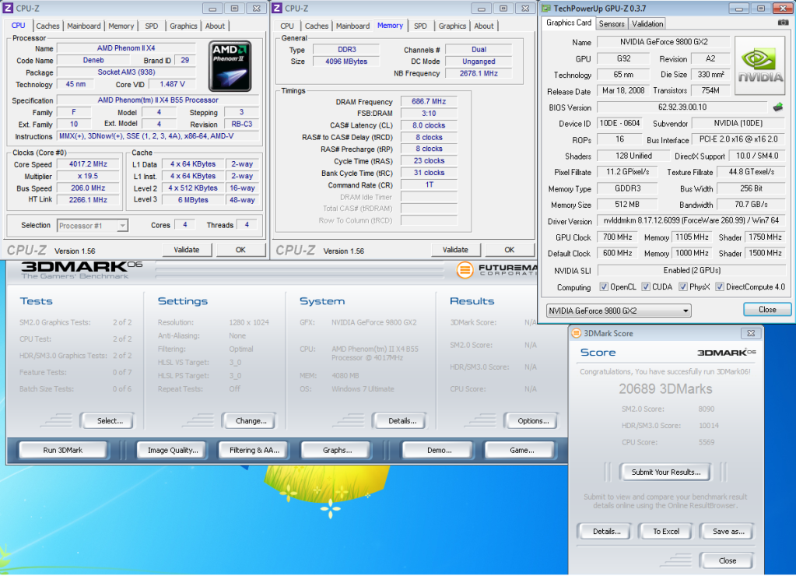796x576 pixels.
Task: Open Mainboard tab in CPU-Z processor window
Action: (84, 26)
